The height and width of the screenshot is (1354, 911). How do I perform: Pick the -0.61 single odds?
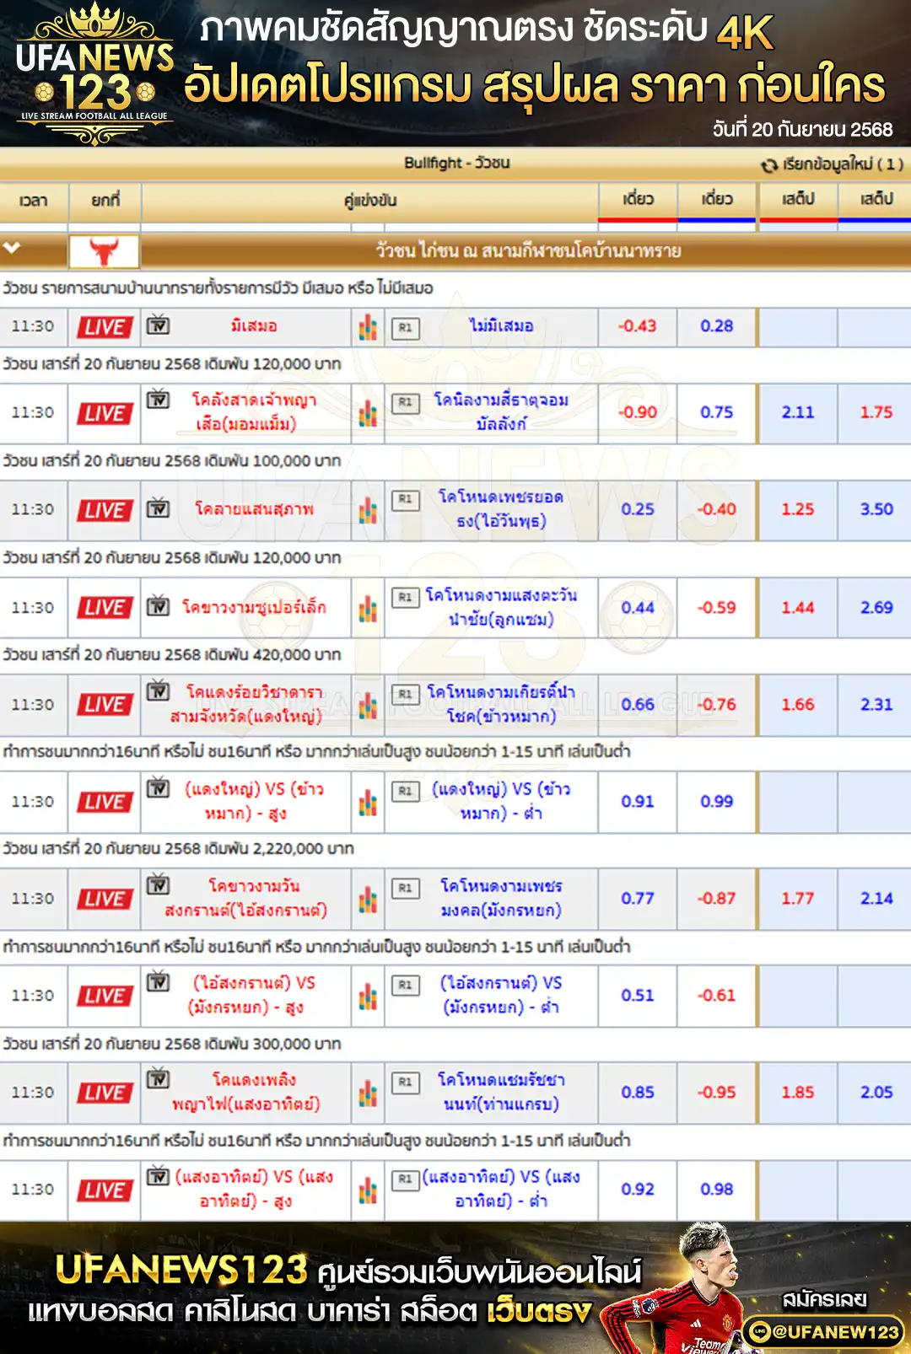[x=717, y=995]
